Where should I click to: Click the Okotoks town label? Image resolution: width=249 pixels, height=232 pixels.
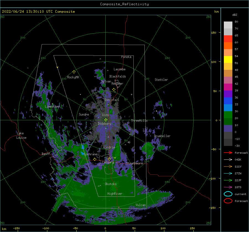111,184
